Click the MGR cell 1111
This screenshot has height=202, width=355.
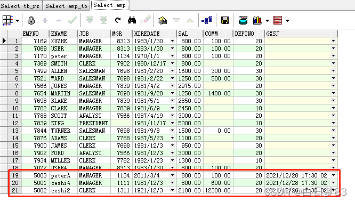coord(122,183)
